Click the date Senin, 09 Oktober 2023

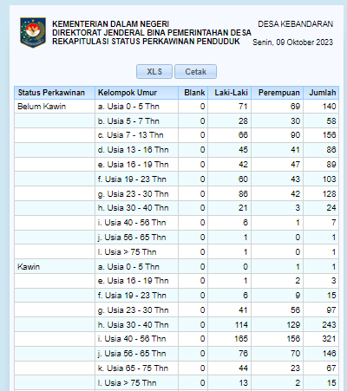(292, 42)
